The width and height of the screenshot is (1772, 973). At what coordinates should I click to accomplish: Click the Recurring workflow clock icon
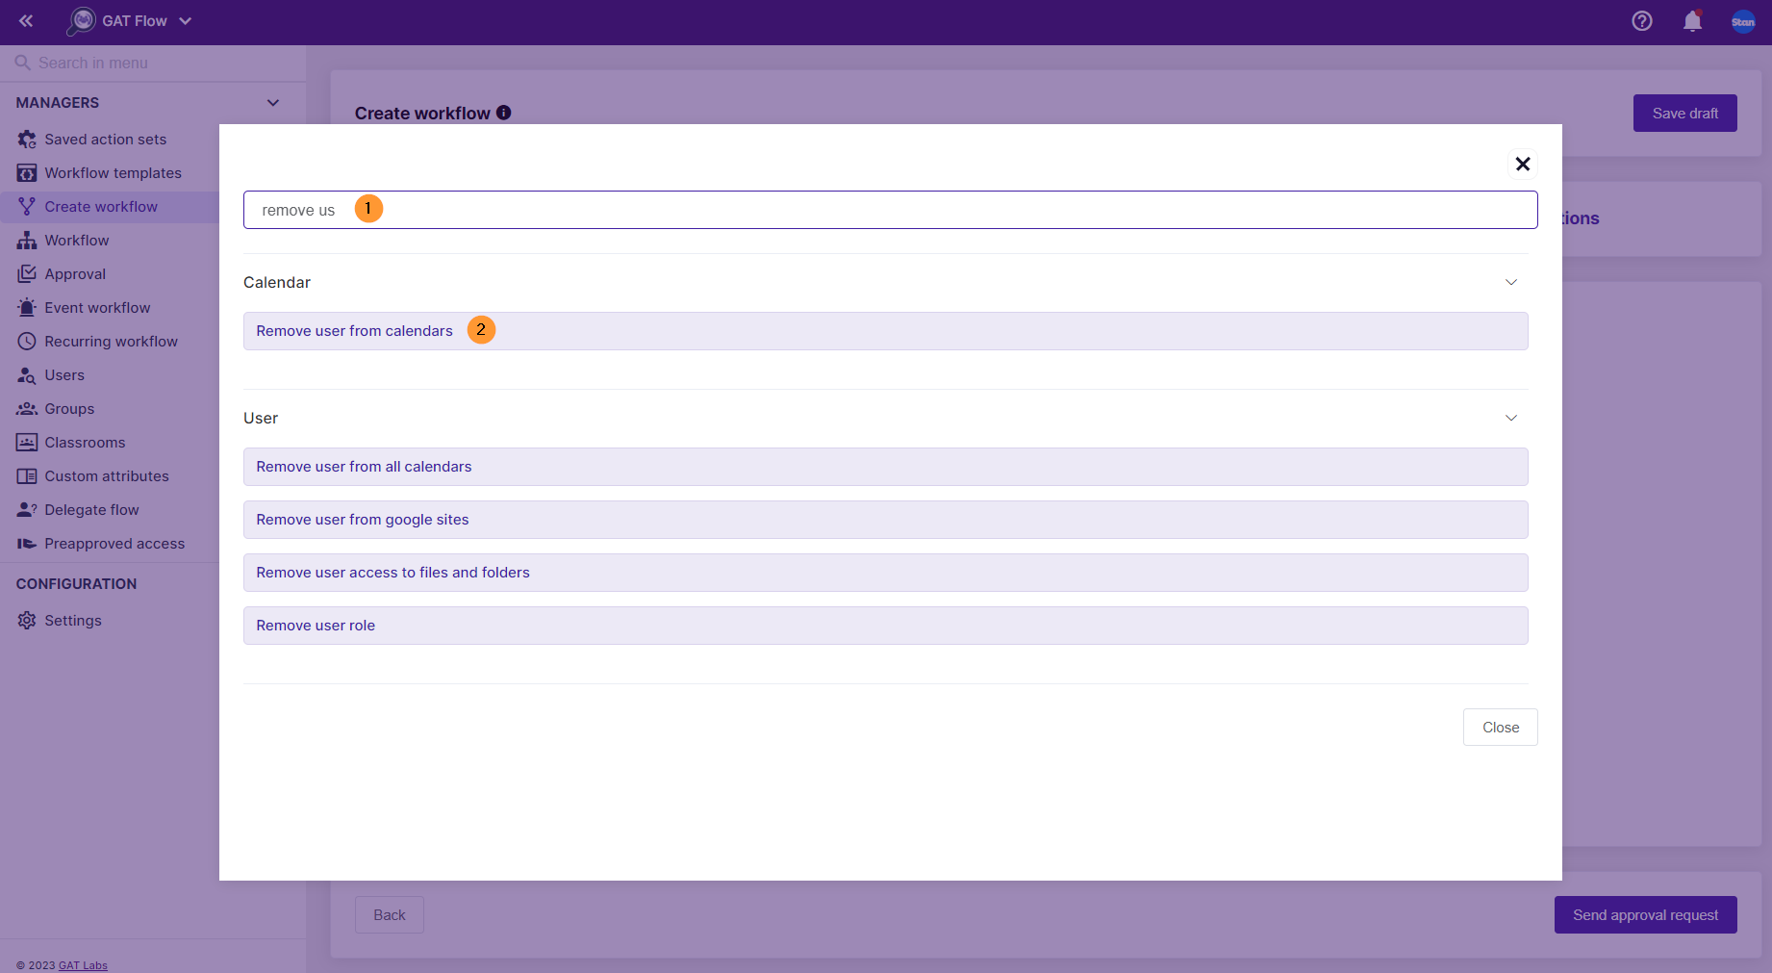(x=27, y=342)
